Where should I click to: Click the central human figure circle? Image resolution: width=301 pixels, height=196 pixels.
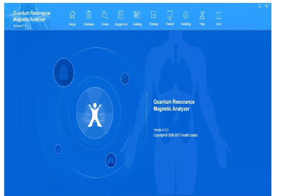click(95, 113)
